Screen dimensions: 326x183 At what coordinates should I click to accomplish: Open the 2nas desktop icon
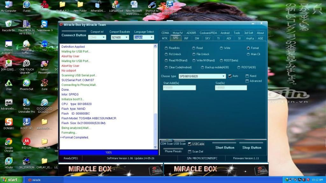click(x=9, y=85)
